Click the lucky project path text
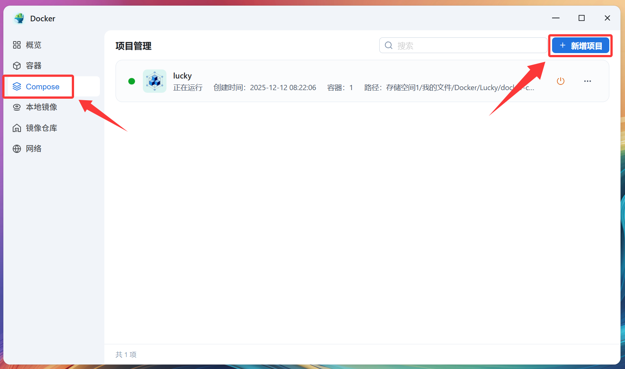 449,88
